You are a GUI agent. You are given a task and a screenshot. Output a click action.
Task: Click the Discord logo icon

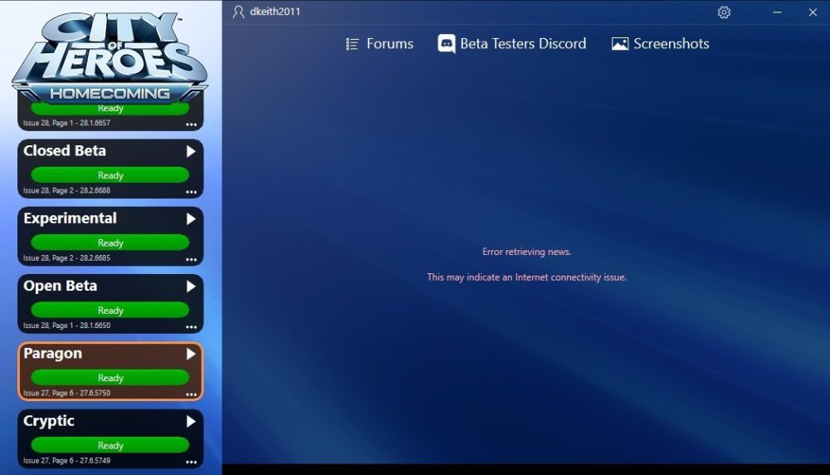(447, 44)
